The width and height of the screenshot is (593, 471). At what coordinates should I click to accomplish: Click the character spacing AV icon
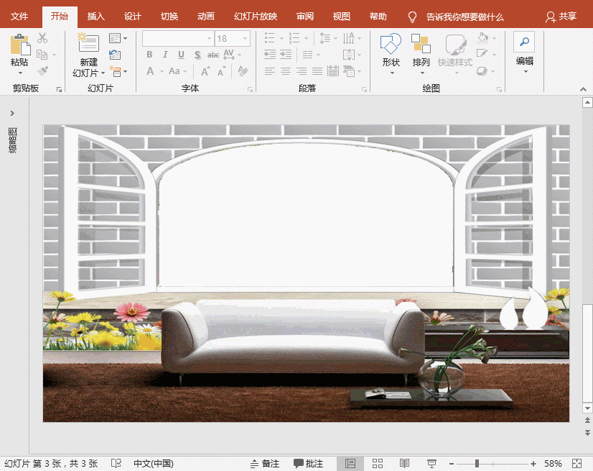click(229, 55)
